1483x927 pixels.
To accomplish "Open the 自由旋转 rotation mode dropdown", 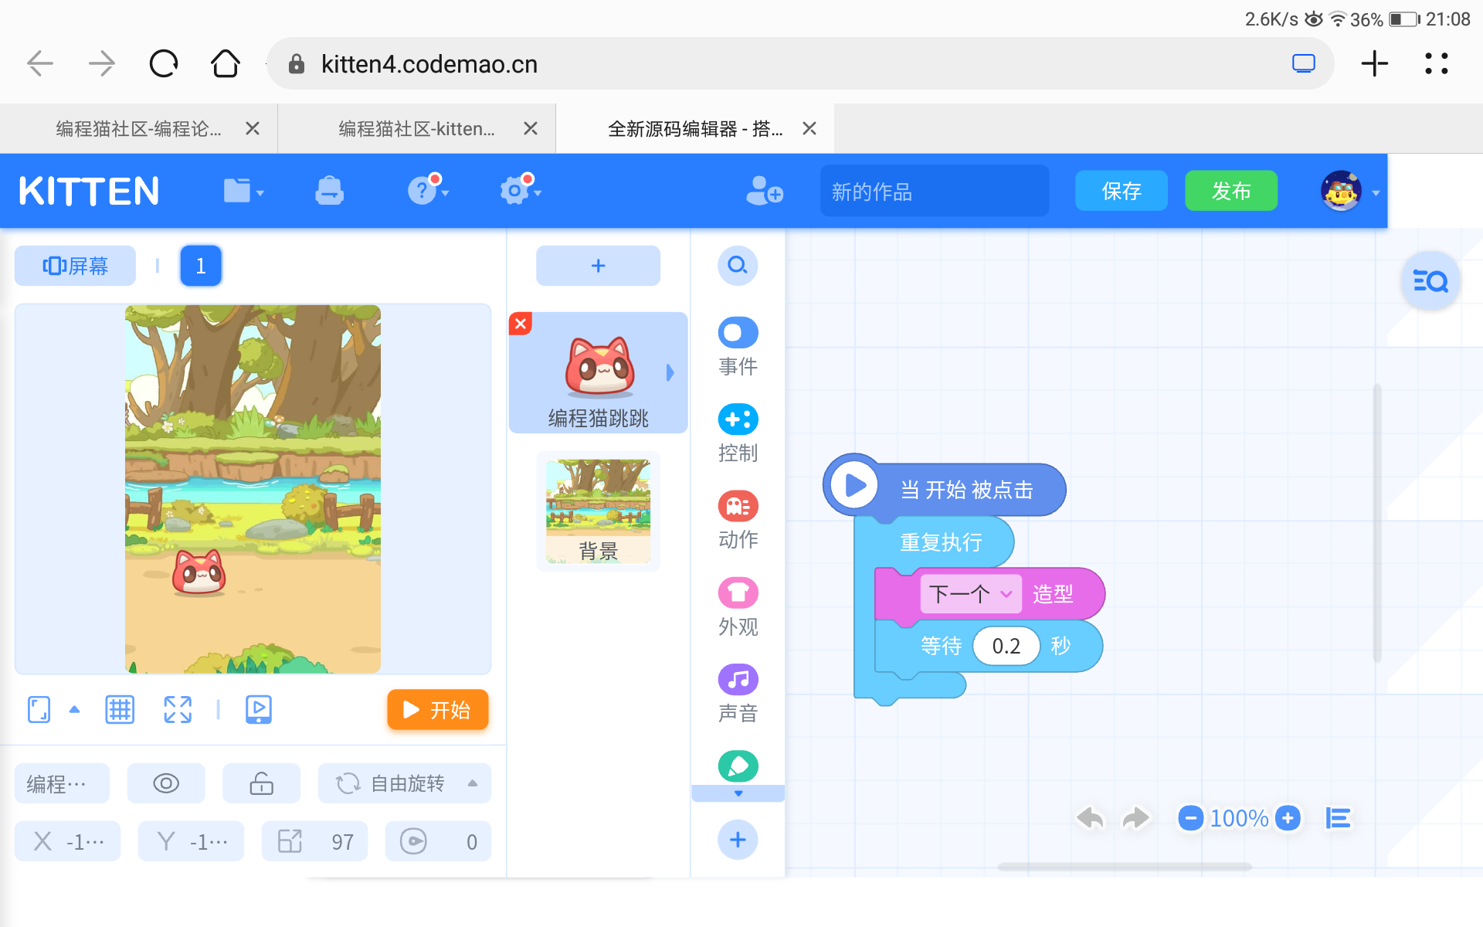I will tap(405, 784).
